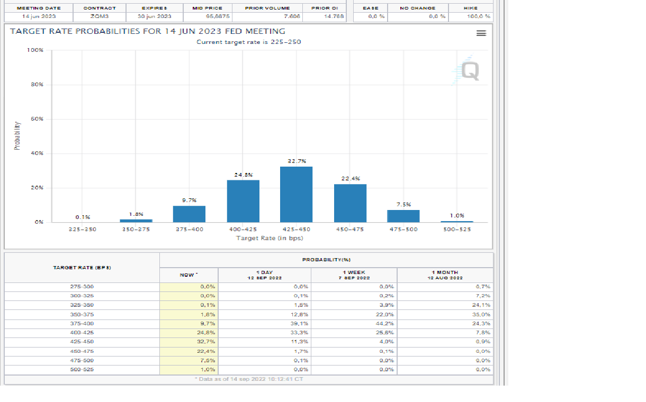Viewport: 646px width, 402px height.
Task: Click the 425-450 bar showing 32.7%
Action: (296, 194)
